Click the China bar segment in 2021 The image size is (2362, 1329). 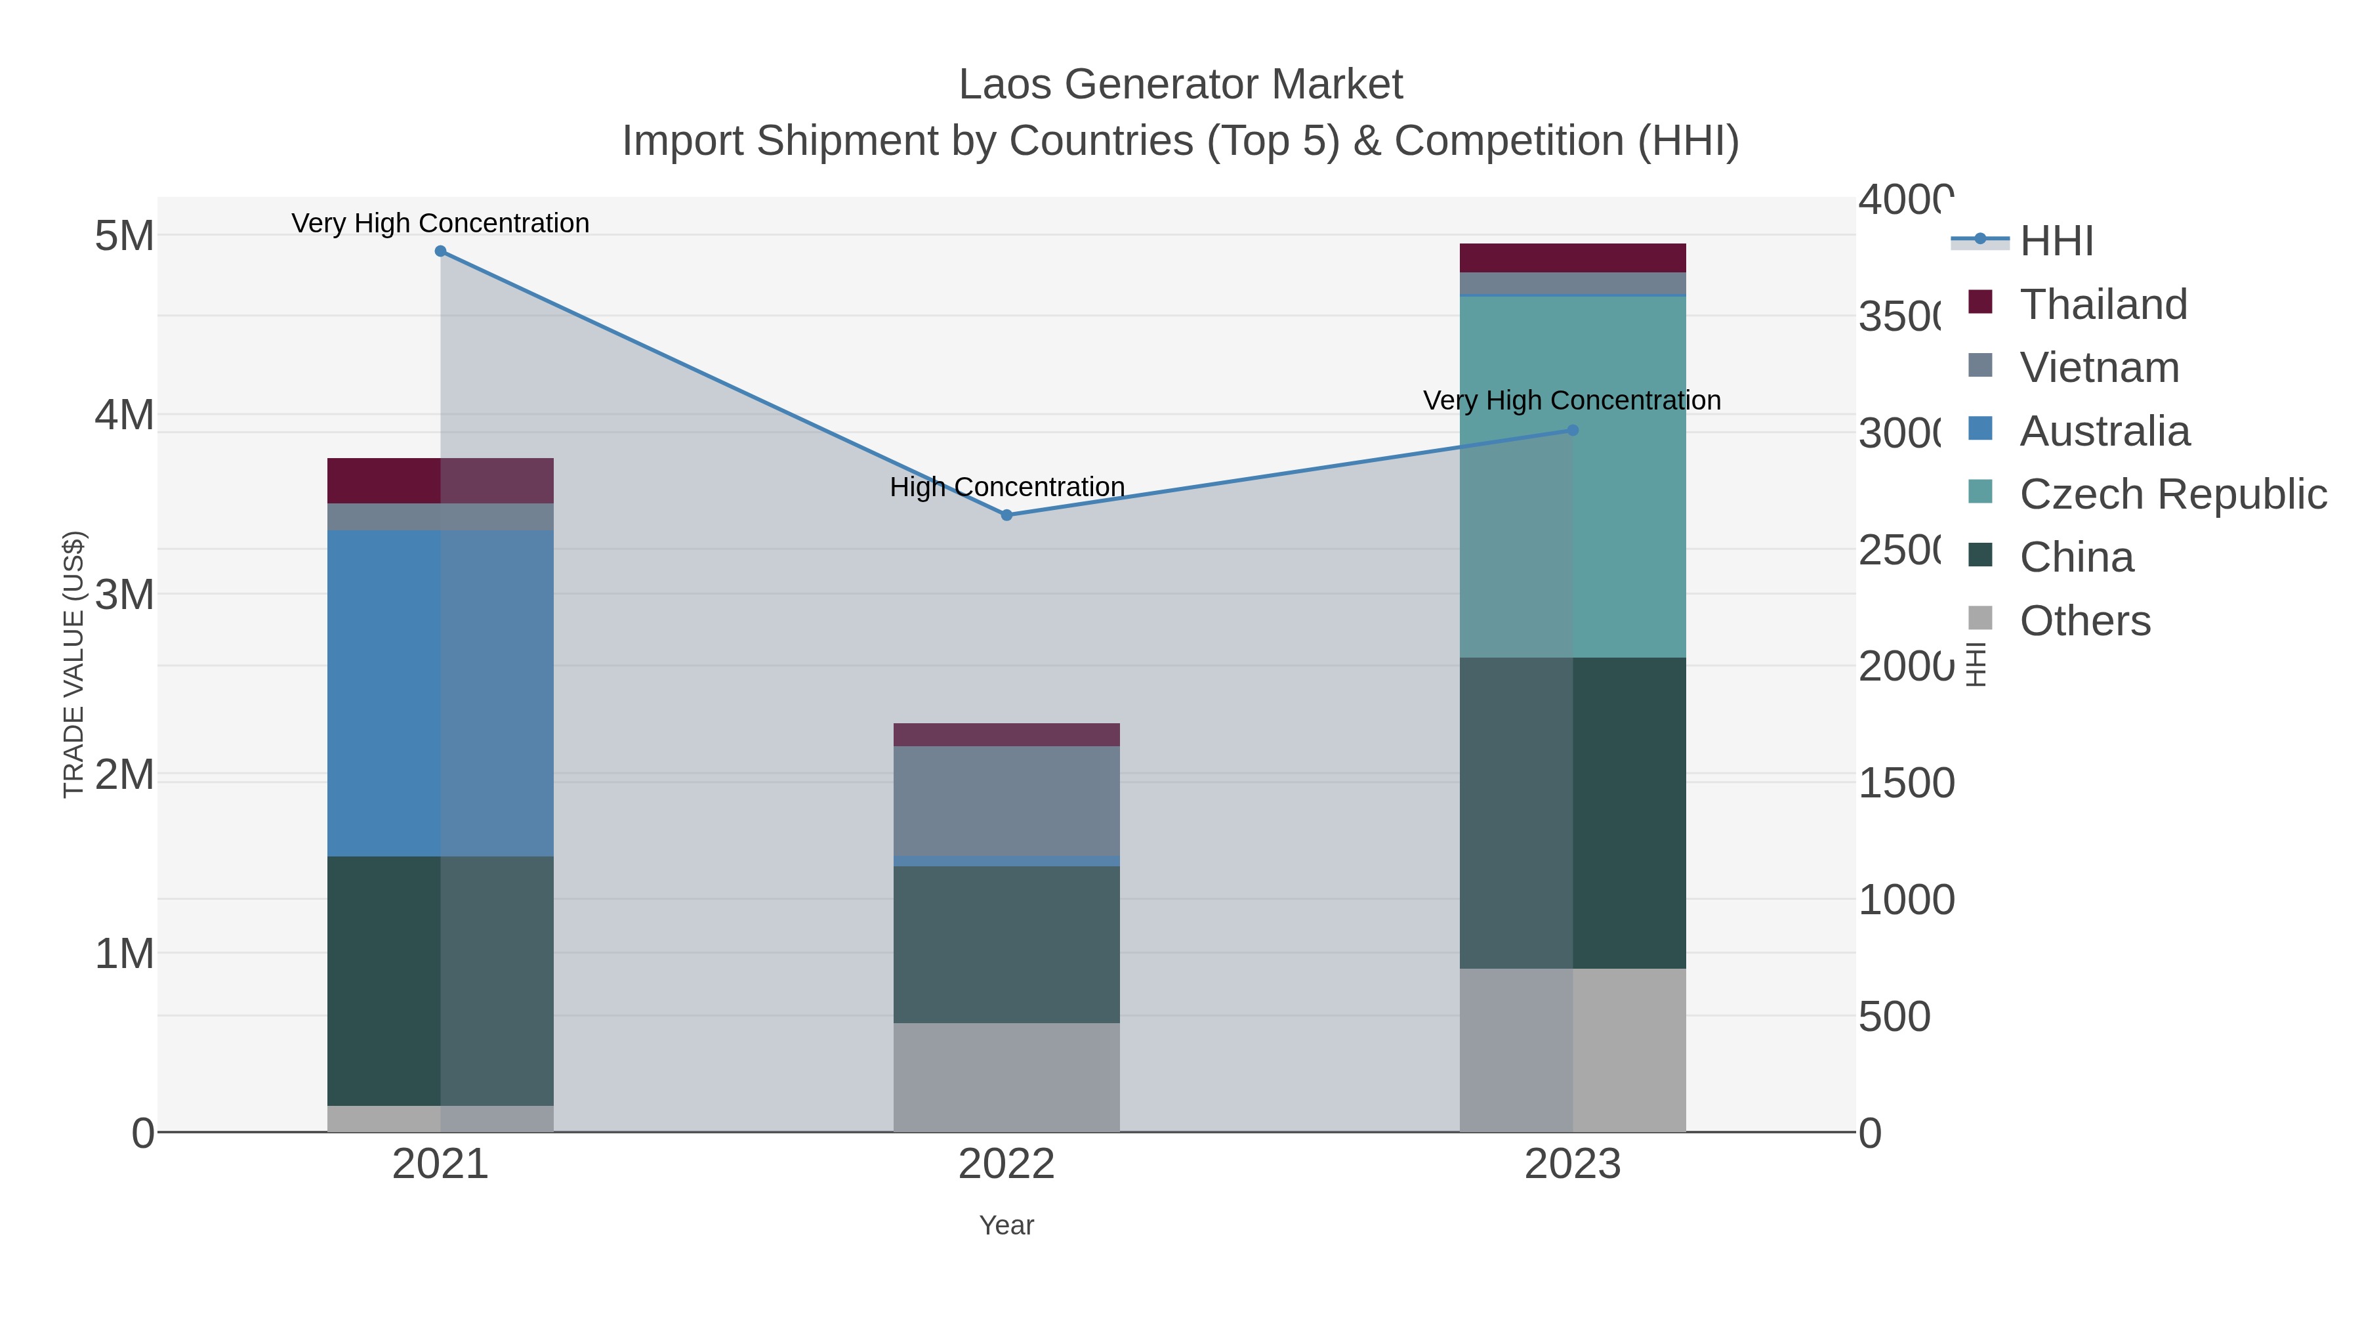coord(440,981)
